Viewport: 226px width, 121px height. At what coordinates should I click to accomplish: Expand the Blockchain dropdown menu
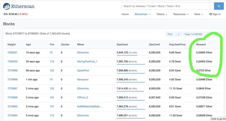[143, 14]
